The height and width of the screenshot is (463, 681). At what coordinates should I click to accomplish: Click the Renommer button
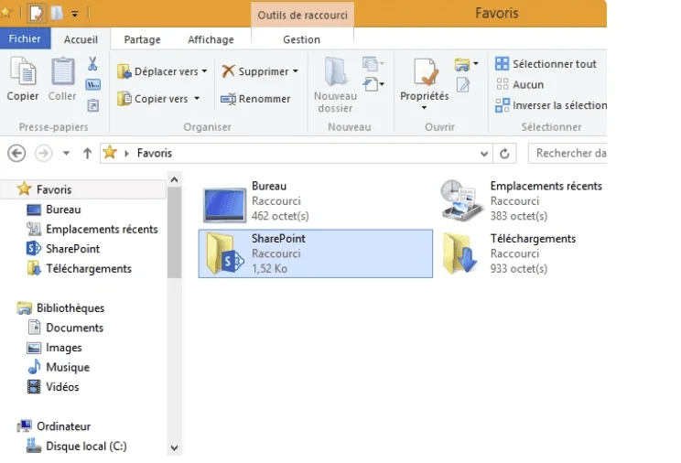(x=255, y=99)
